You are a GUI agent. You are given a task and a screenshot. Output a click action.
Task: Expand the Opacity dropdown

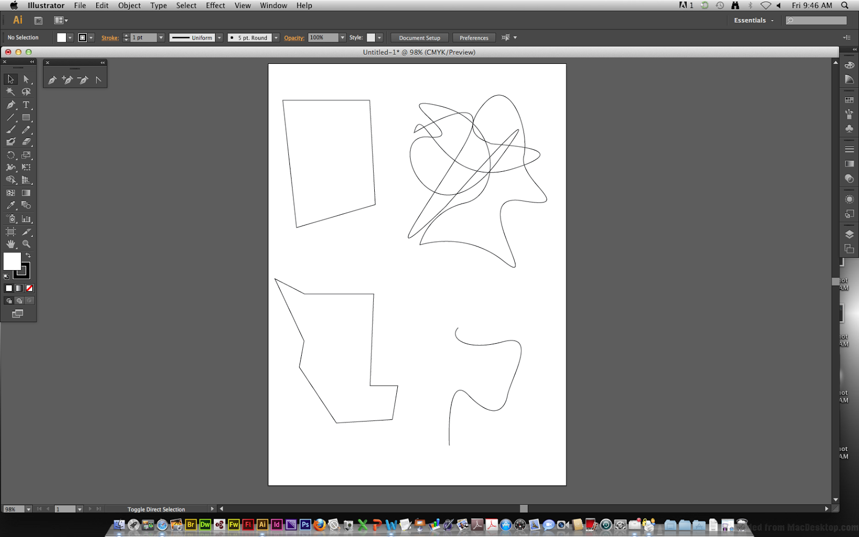click(342, 38)
